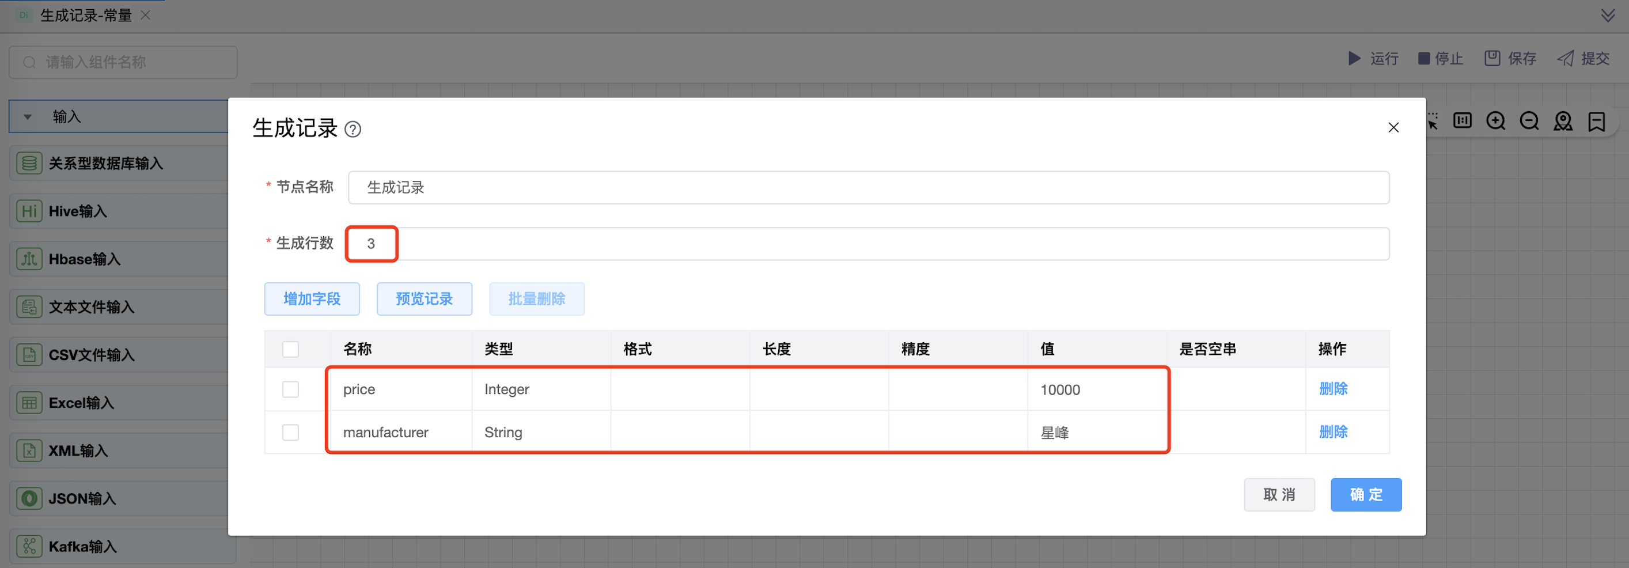Delete the manufacturer field via 删除 link

[1333, 432]
